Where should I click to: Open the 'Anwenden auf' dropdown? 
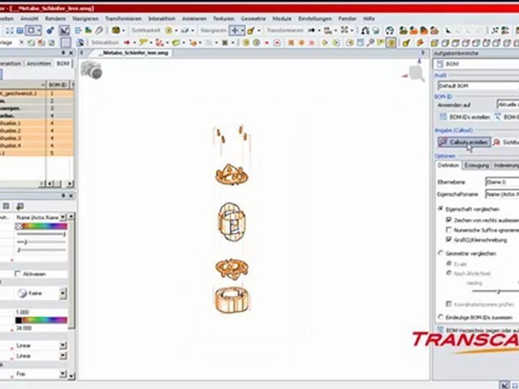[x=508, y=104]
